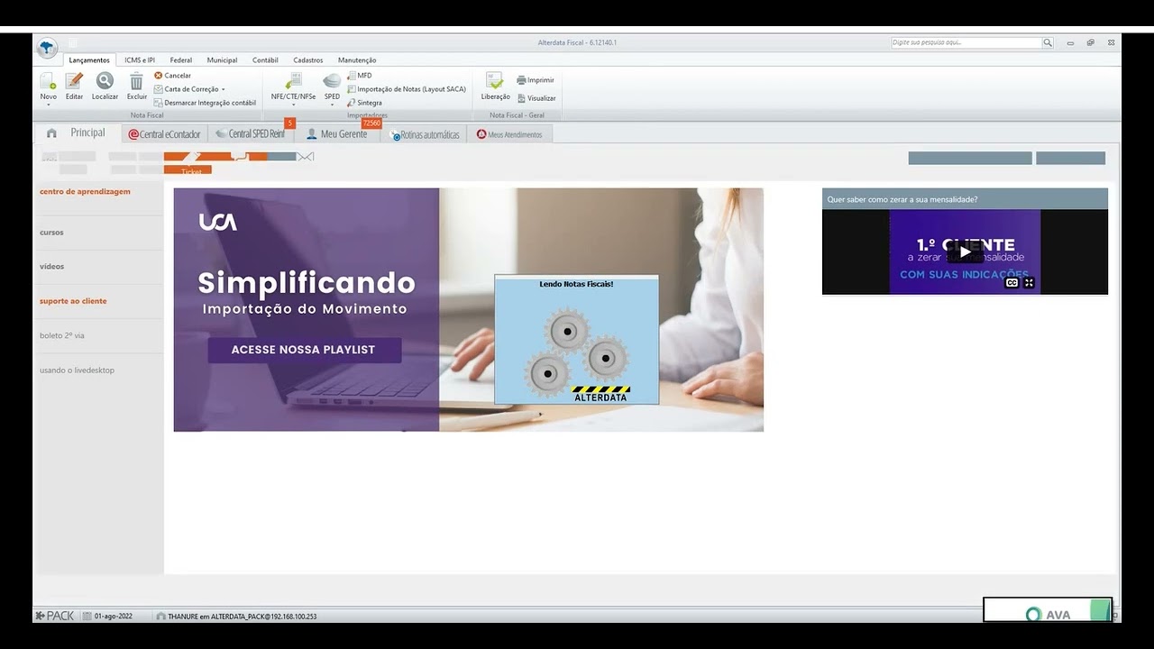Click Visualizar in Nota Fiscal - Geral
This screenshot has width=1154, height=649.
tap(536, 98)
